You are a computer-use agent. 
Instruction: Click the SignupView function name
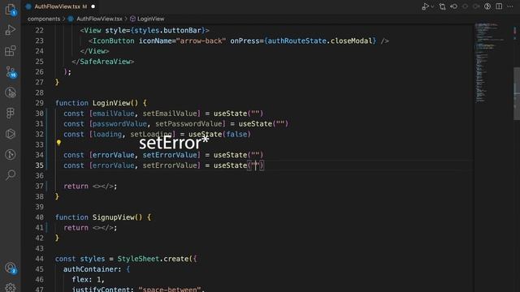coord(114,217)
